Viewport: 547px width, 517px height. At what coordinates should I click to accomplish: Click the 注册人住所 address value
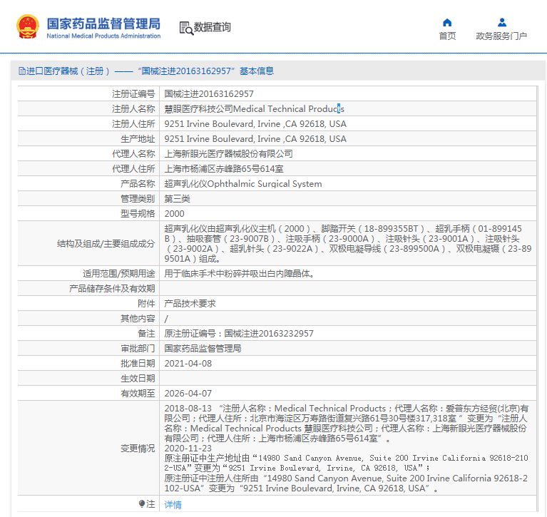(255, 124)
